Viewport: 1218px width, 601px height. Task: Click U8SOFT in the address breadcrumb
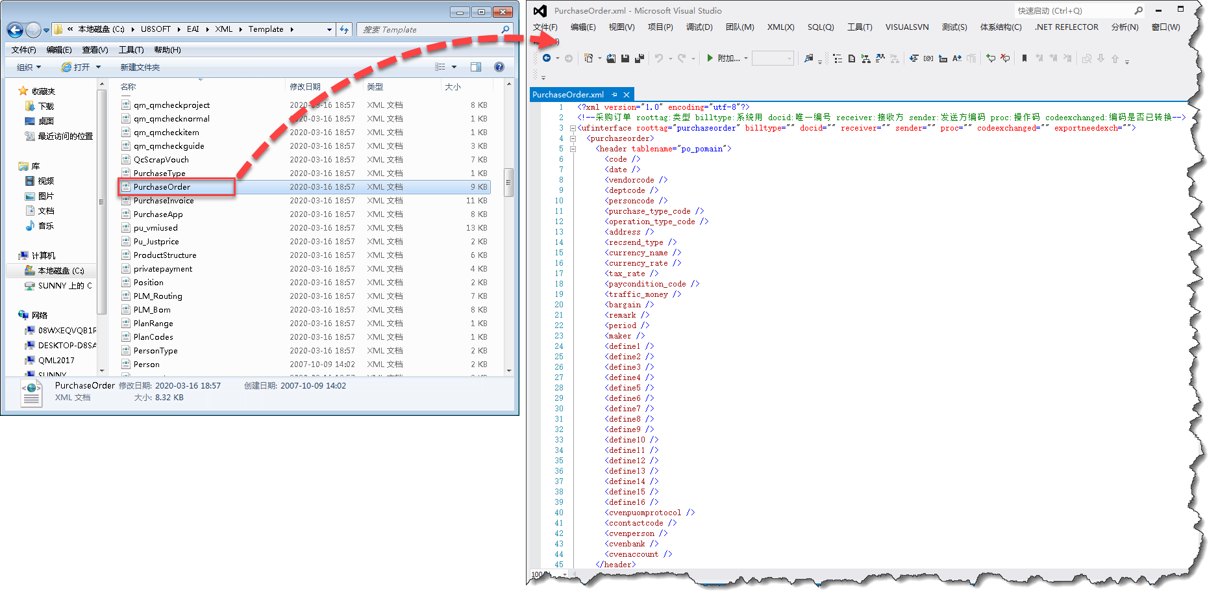pos(156,29)
